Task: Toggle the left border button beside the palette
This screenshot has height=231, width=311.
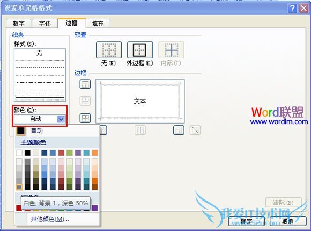Action: (x=103, y=130)
